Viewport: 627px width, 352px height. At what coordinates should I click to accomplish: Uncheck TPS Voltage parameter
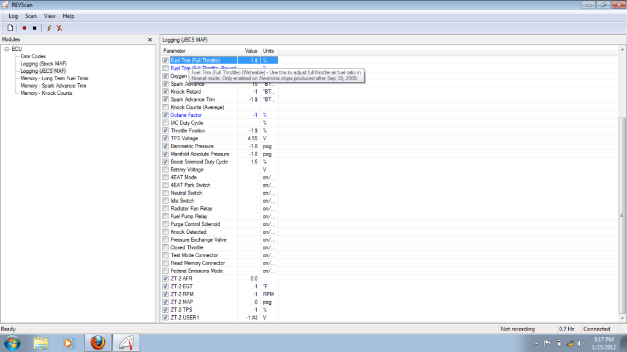pos(165,138)
